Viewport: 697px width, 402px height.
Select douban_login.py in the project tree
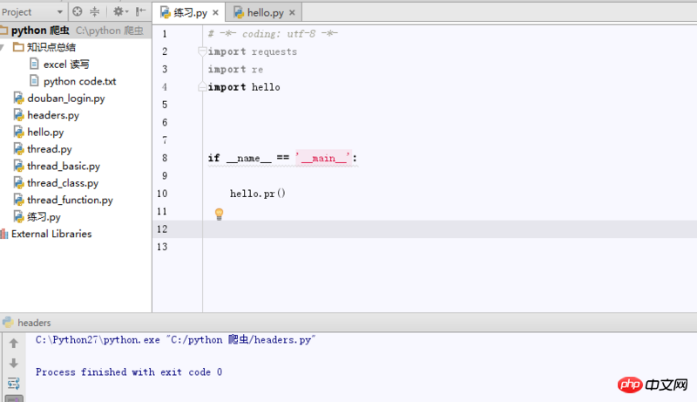click(x=66, y=99)
